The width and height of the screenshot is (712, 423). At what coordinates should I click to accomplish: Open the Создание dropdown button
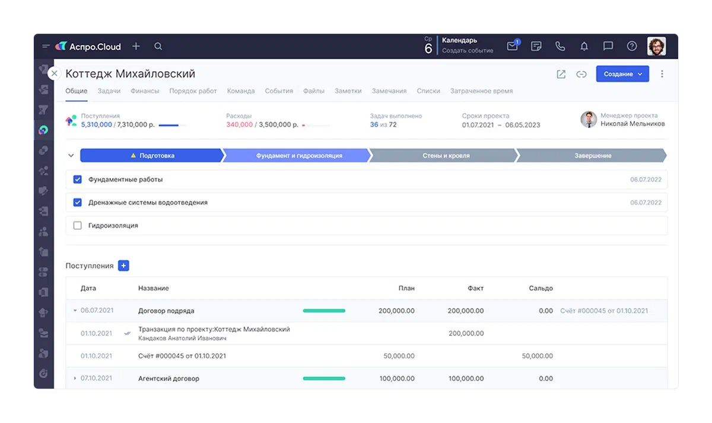(x=622, y=74)
